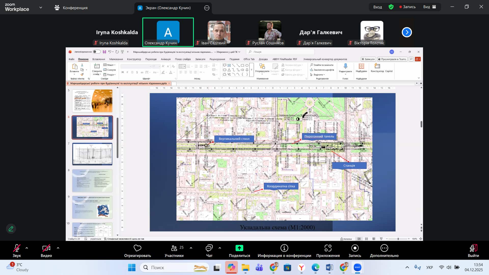Open the Вставлення ribbon tab
The image size is (489, 275).
(99, 59)
